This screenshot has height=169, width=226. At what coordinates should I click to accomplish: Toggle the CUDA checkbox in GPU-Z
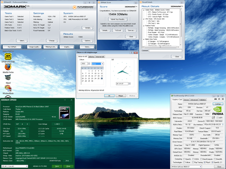pos(193,159)
